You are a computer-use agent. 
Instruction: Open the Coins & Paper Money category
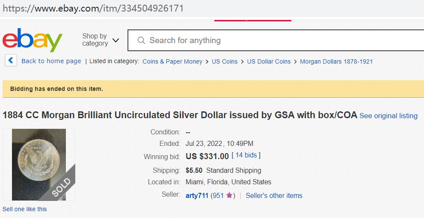[172, 61]
